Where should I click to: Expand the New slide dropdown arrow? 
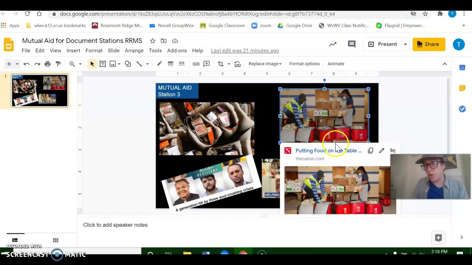(x=17, y=64)
